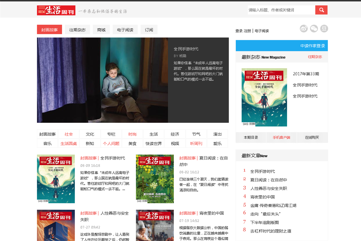This screenshot has width=361, height=241.
Task: Open the 电子阅读 navigation tab
Action: point(125,30)
